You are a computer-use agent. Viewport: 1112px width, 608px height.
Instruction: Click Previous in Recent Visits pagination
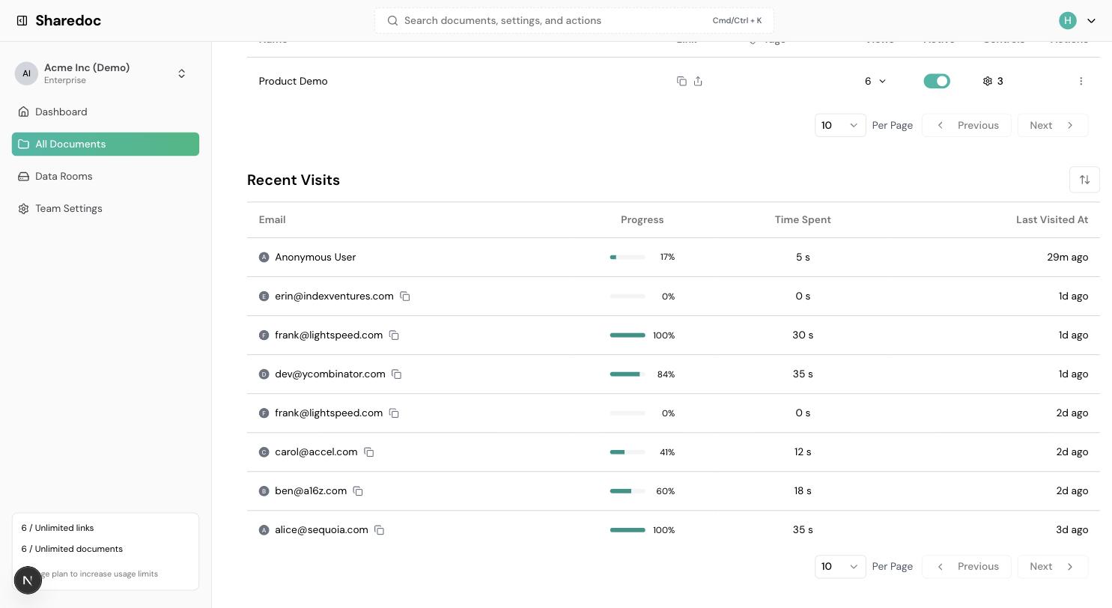pyautogui.click(x=967, y=567)
